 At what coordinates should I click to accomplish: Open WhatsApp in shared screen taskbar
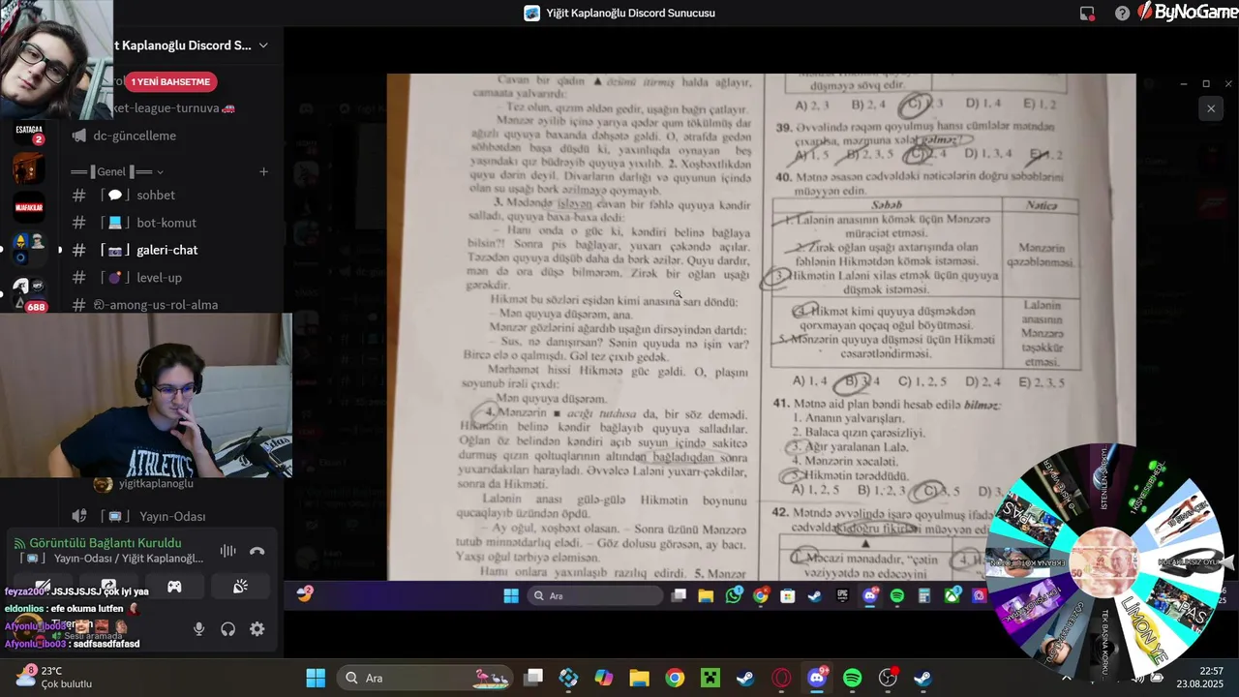734,595
